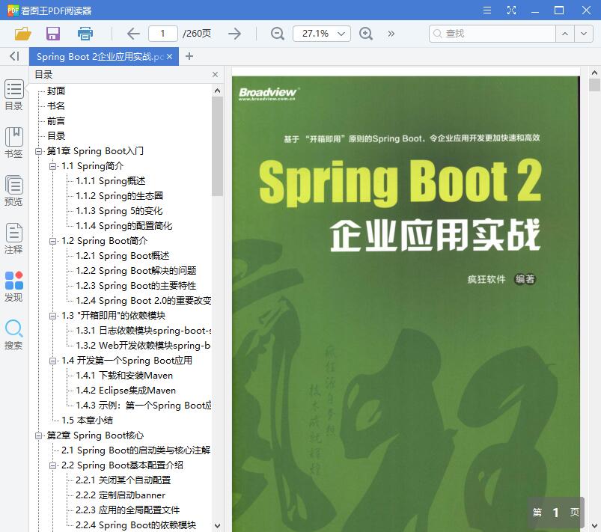Image resolution: width=601 pixels, height=532 pixels.
Task: Collapse 第1章 Spring Boot入门 node
Action: 38,151
